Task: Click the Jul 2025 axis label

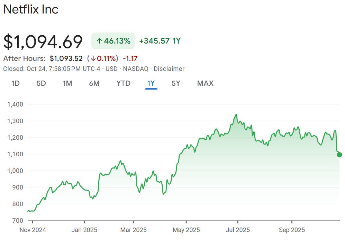Action: [238, 230]
